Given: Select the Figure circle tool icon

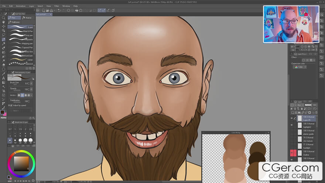Looking at the screenshot, I should 4,69.
